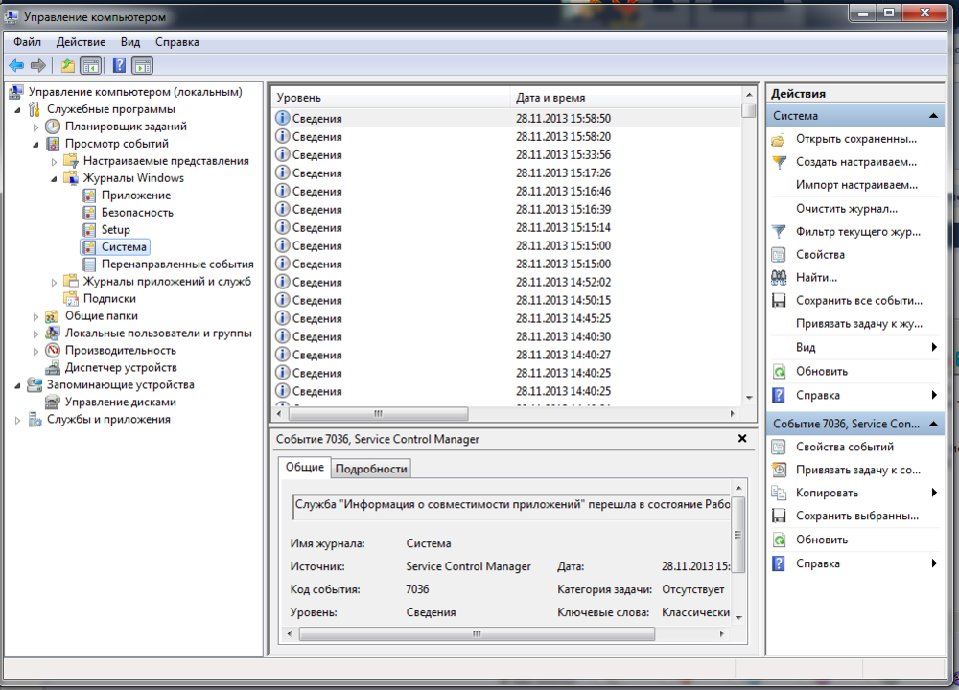
Task: Click the Приложение log icon
Action: click(x=89, y=195)
